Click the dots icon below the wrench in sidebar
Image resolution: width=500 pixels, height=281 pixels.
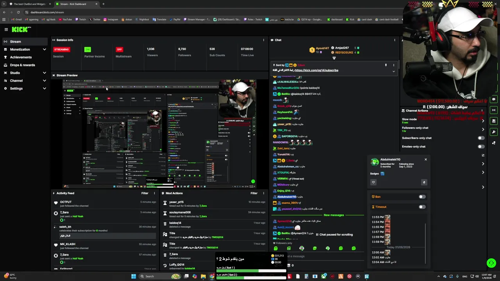pos(494,143)
